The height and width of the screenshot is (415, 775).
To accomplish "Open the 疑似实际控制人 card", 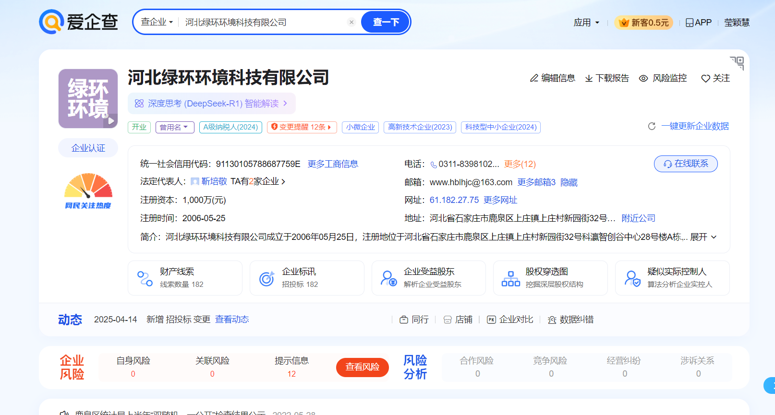I will [672, 278].
